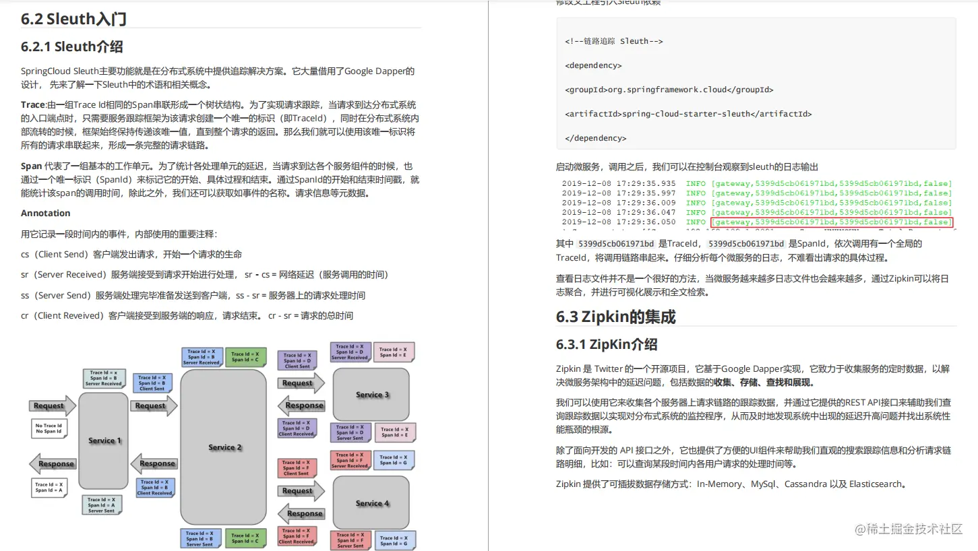Click the Service 3 box in the diagram
Screen dimensions: 978x551
tap(371, 394)
